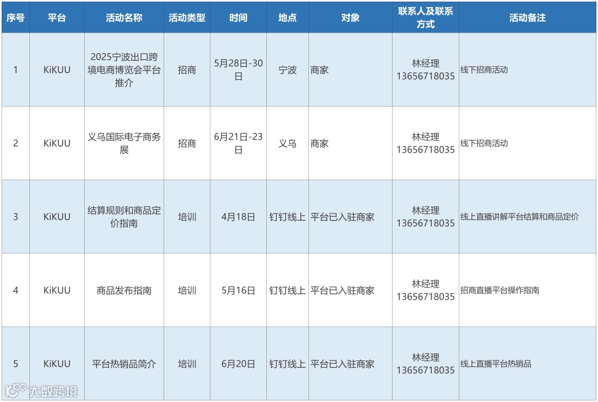Click the 时间 column header
598x402 pixels.
pyautogui.click(x=238, y=18)
